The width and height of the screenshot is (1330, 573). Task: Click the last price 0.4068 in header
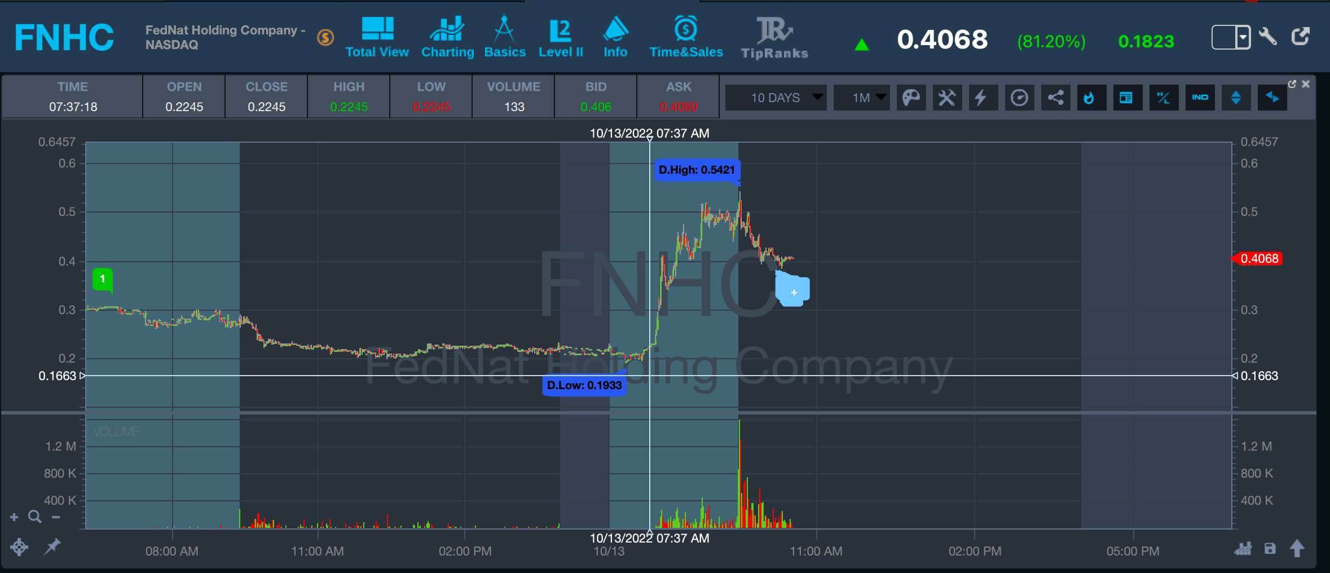(x=943, y=39)
